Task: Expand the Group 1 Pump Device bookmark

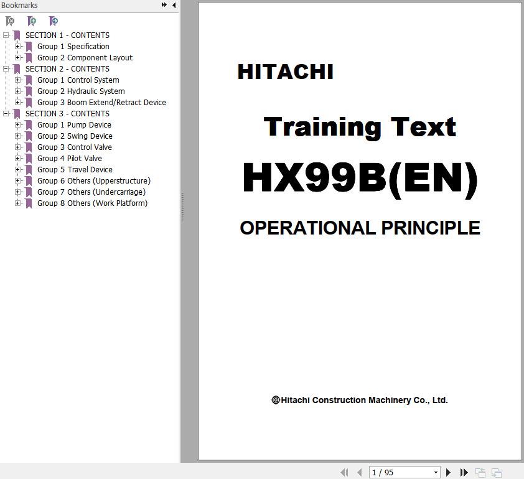Action: pyautogui.click(x=18, y=125)
